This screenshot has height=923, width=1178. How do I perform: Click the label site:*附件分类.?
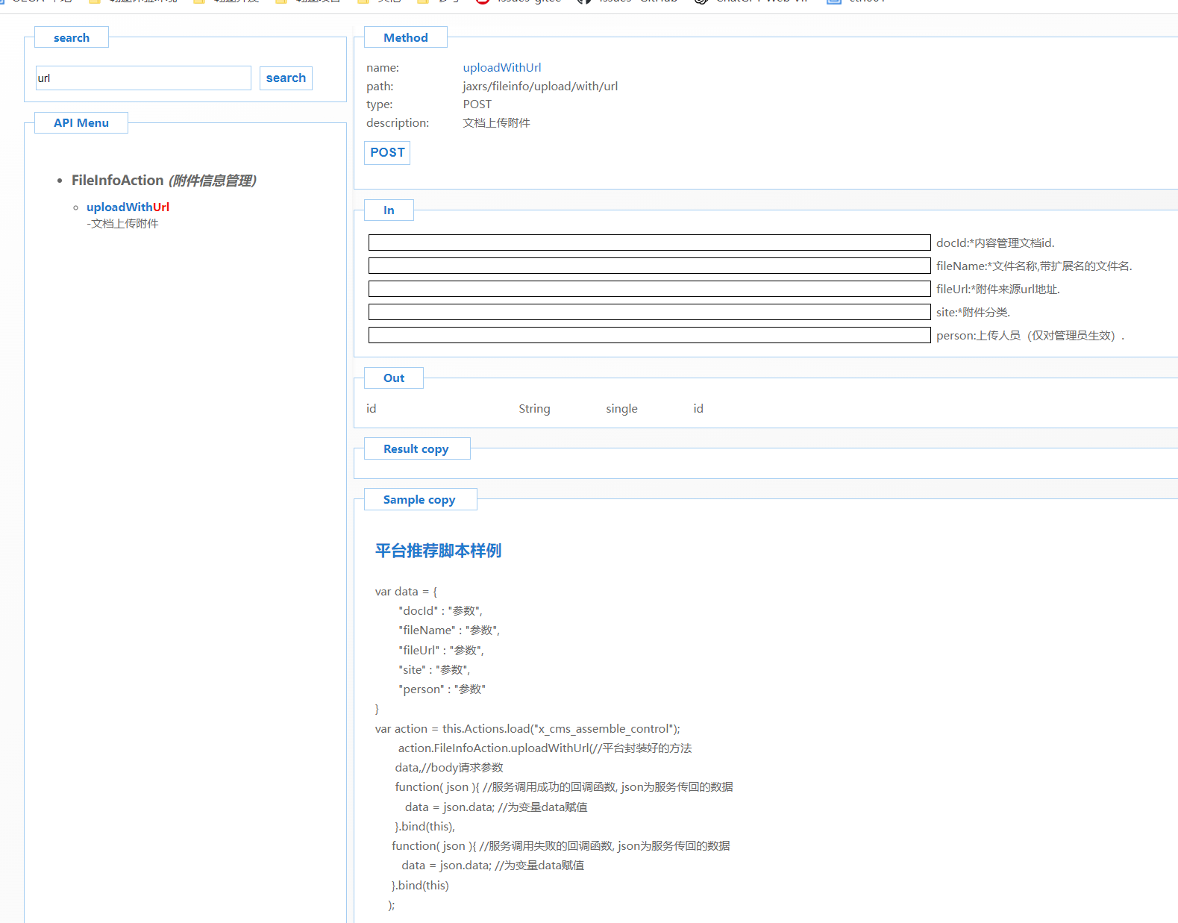tap(974, 313)
